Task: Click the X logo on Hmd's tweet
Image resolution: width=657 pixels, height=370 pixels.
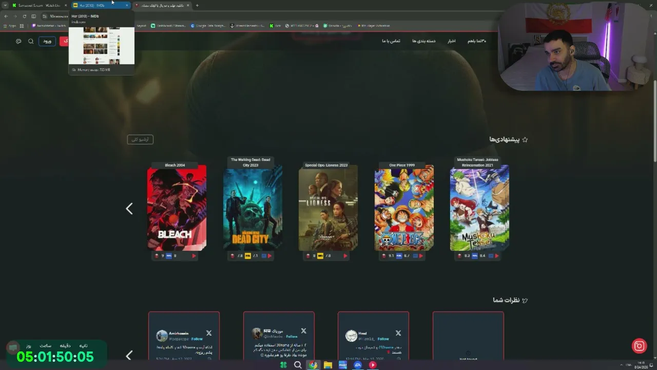Action: (x=398, y=333)
